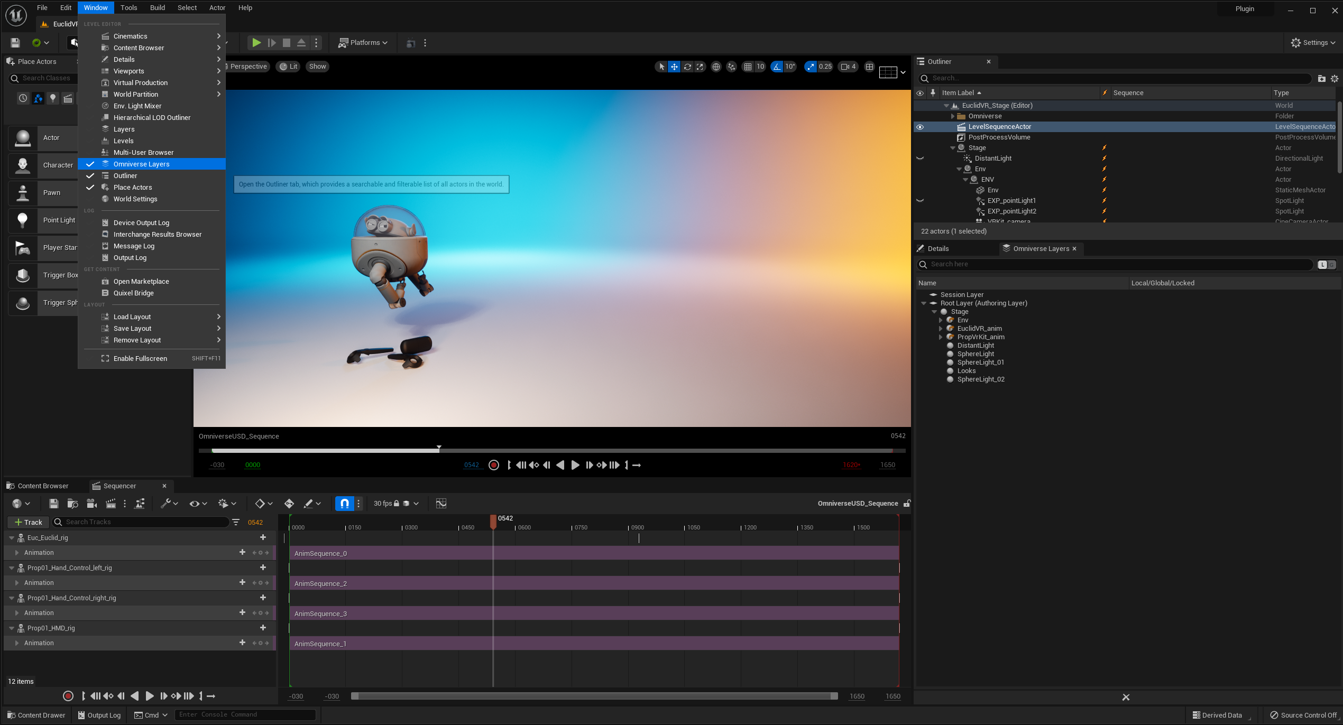Open the Settings dropdown
The image size is (1343, 725).
1313,43
